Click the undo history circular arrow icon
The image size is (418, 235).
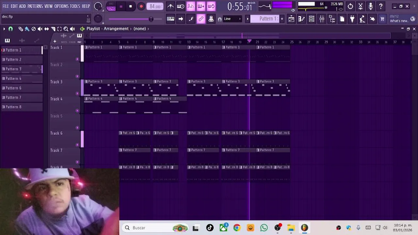pyautogui.click(x=350, y=6)
